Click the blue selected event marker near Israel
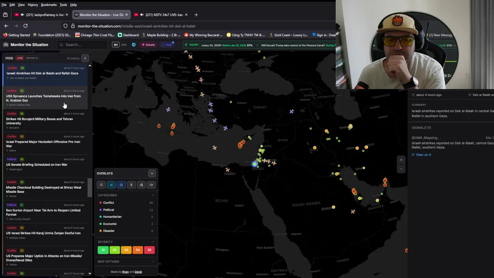This screenshot has width=494, height=278. coord(255,164)
